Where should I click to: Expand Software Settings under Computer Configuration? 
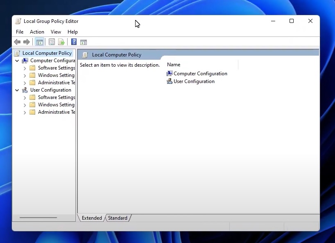pos(25,68)
